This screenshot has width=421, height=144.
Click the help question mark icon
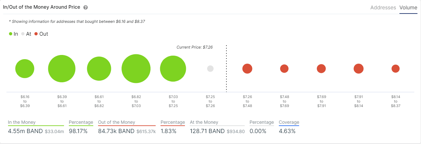click(86, 7)
